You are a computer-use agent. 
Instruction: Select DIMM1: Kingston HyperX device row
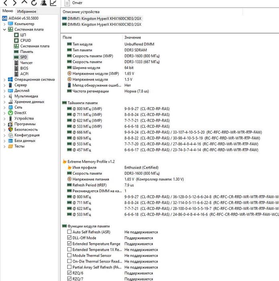pos(102,18)
